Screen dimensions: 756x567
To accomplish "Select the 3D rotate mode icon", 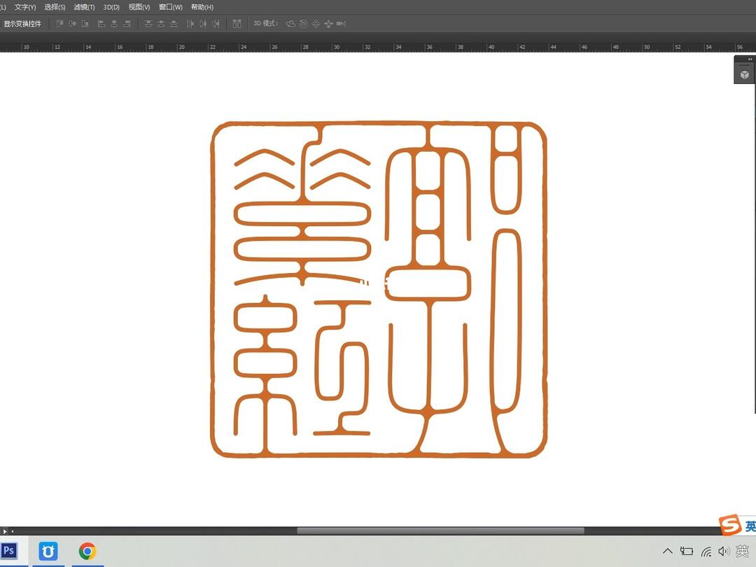I will pos(290,24).
